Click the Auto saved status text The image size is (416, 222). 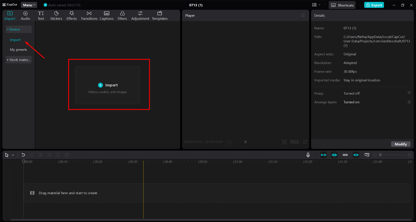(x=64, y=5)
